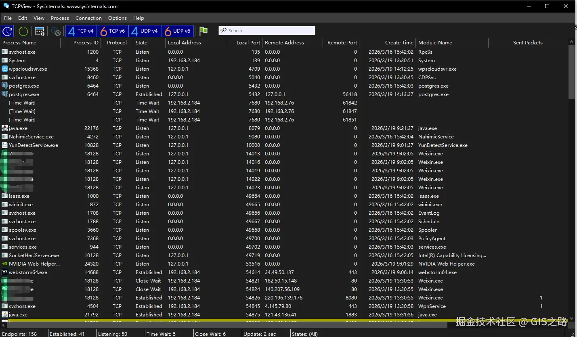Toggle the UDP v6 filter
Screen dimensions: 577x337
177,31
